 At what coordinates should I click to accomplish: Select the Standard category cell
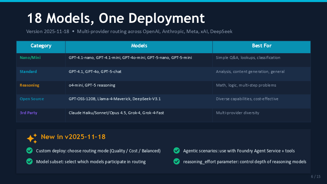(41, 74)
